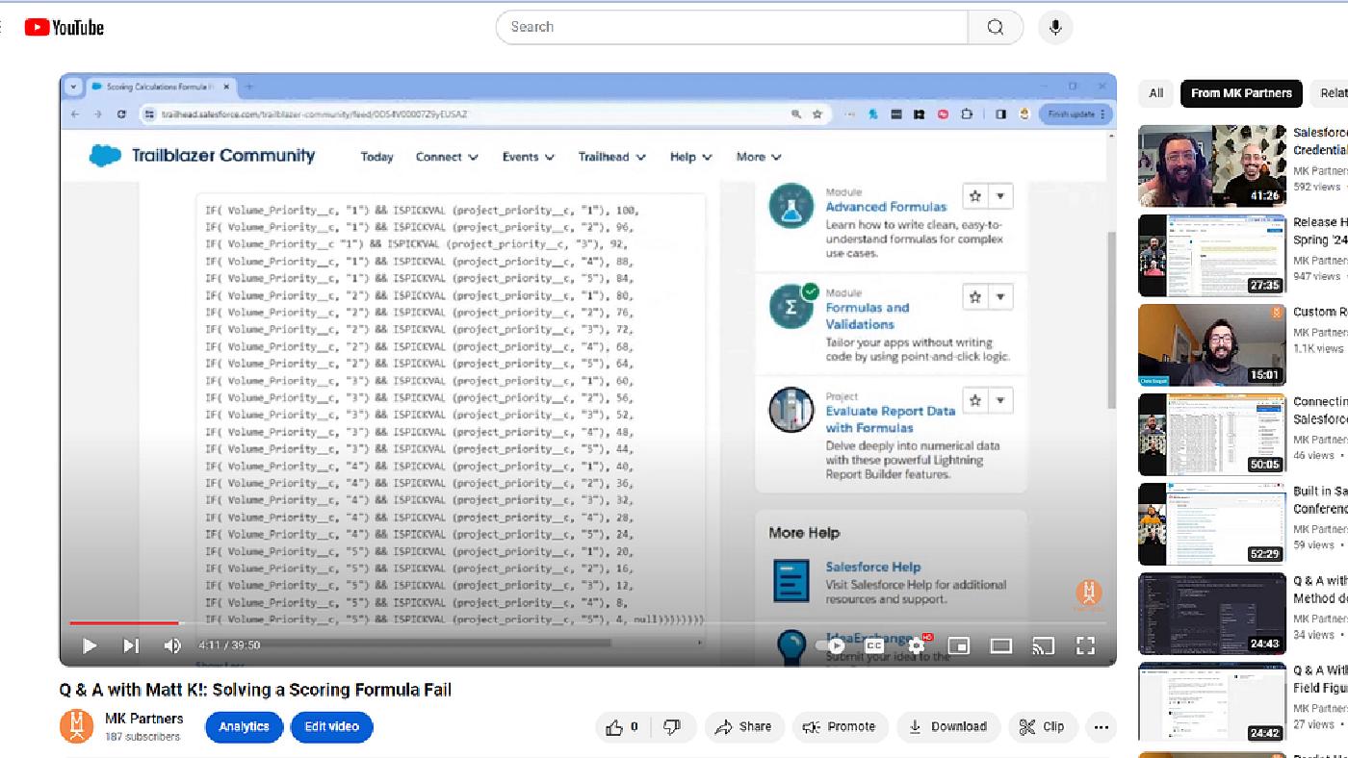Toggle theater mode view
The height and width of the screenshot is (758, 1348).
coord(1001,645)
